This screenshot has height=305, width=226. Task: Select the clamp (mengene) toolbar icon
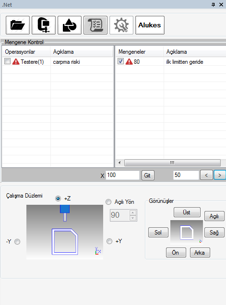44,25
